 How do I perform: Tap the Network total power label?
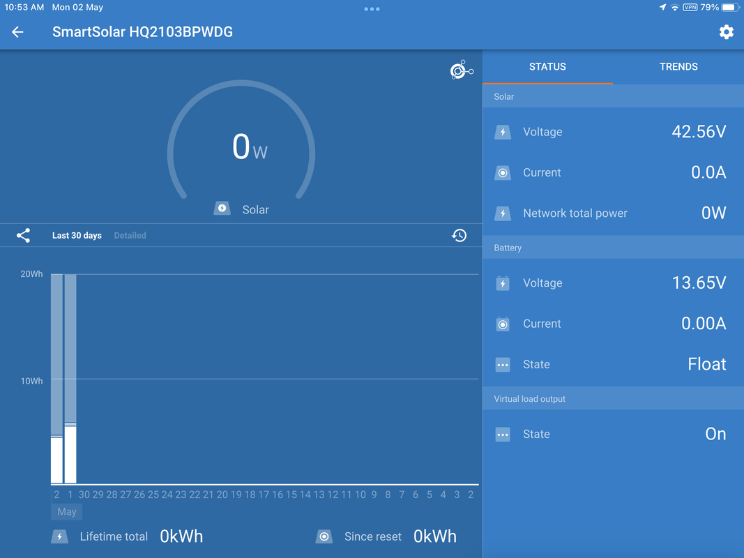575,213
